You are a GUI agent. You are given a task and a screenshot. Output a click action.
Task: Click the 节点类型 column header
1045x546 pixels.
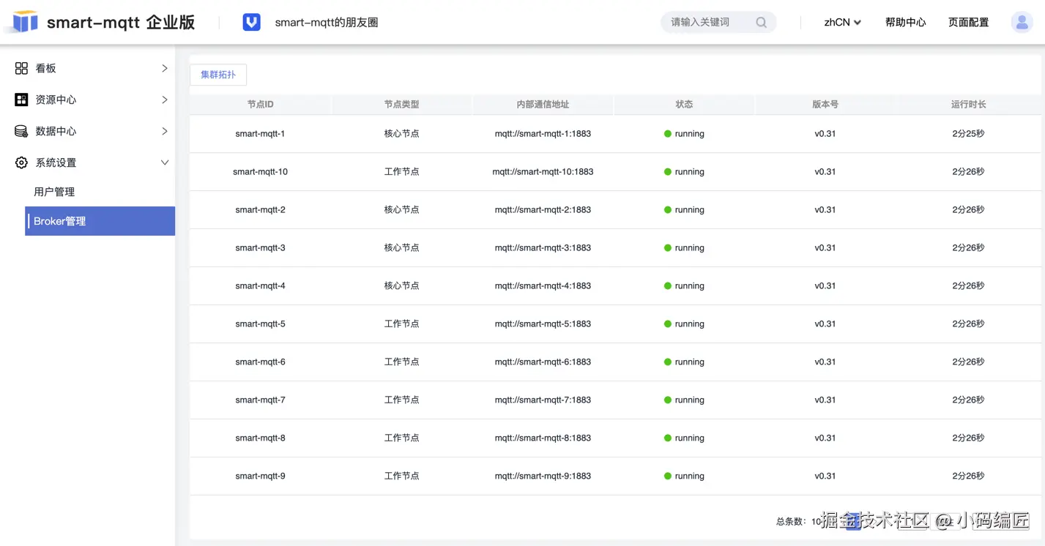pos(401,105)
